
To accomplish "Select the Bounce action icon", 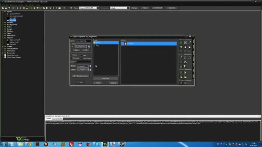I will click(185, 66).
